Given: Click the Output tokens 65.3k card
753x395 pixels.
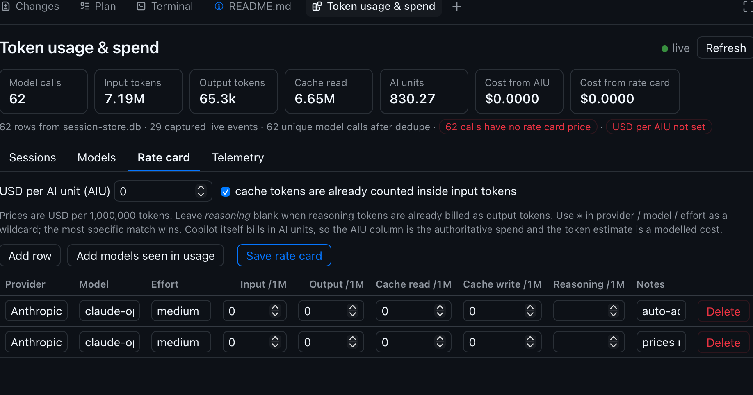Looking at the screenshot, I should (234, 91).
